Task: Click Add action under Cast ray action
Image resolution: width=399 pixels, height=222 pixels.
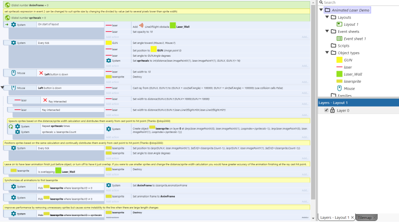Action: 112,93
